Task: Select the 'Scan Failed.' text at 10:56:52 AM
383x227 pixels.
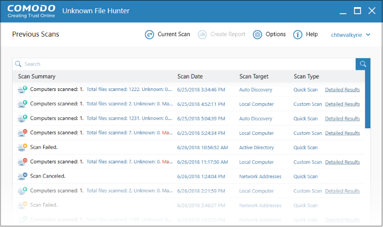Action: (44, 147)
